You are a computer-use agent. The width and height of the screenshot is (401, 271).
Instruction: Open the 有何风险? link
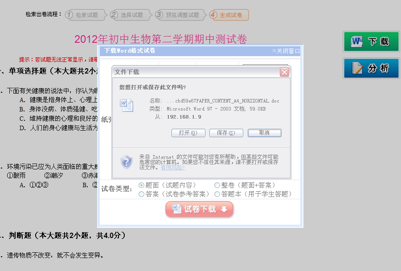[172, 168]
